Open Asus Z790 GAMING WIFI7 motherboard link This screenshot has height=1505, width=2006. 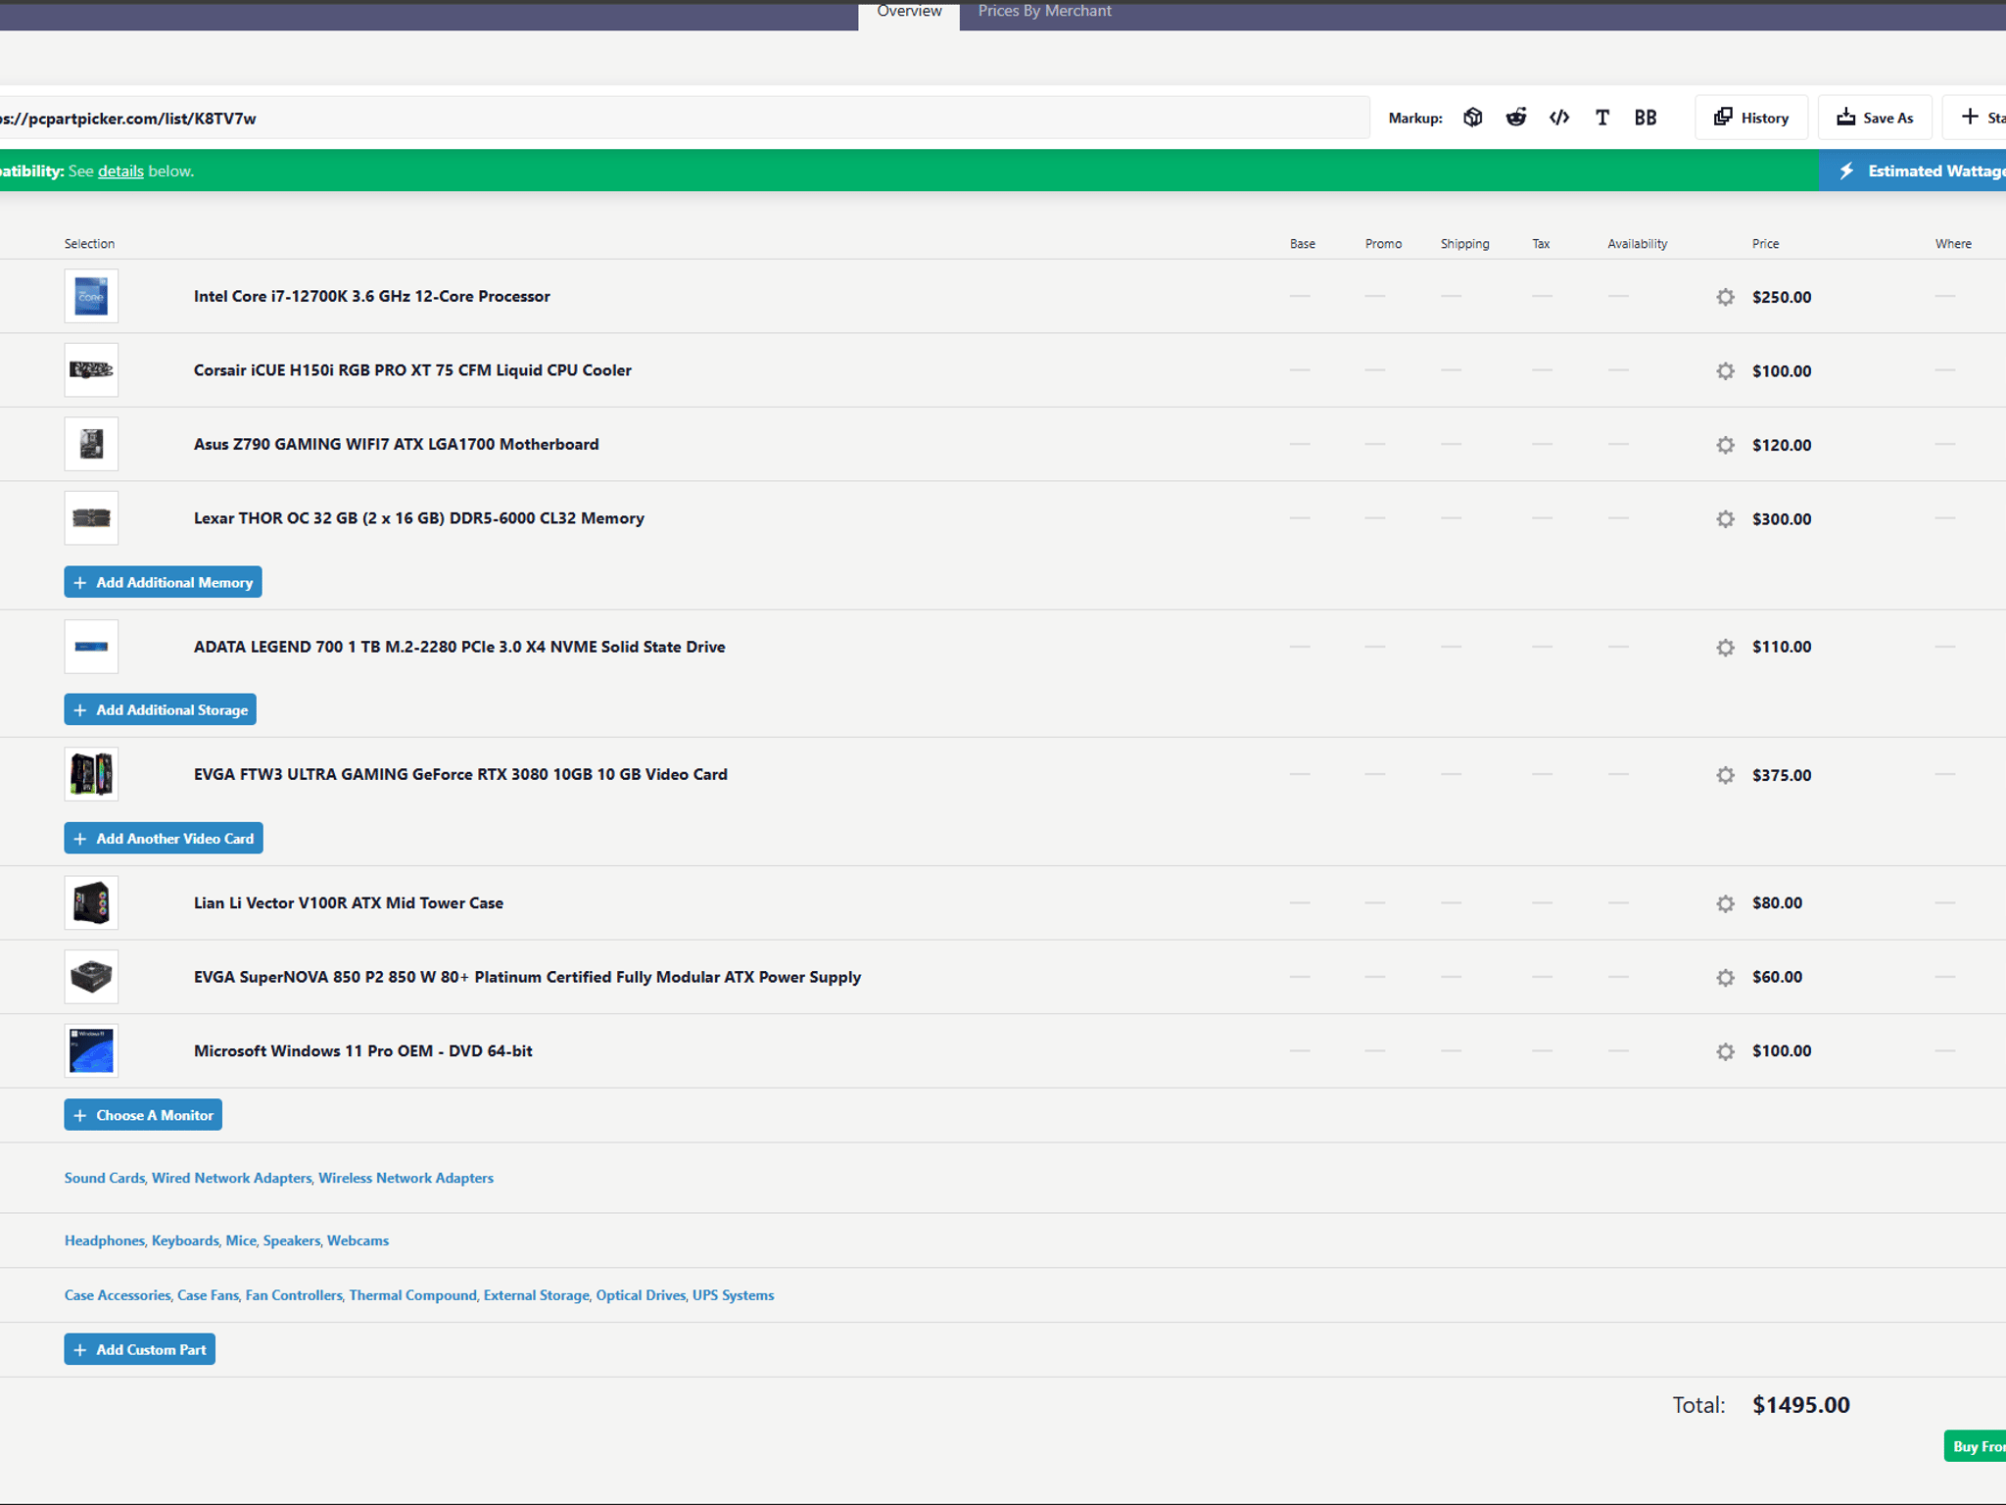tap(396, 444)
